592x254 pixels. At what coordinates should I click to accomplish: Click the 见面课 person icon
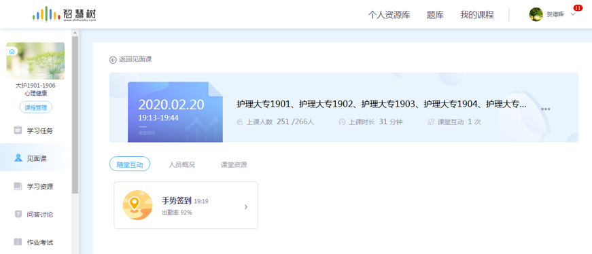18,158
